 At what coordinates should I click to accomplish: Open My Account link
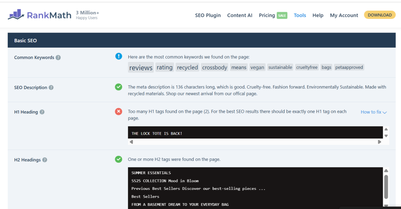tap(344, 15)
